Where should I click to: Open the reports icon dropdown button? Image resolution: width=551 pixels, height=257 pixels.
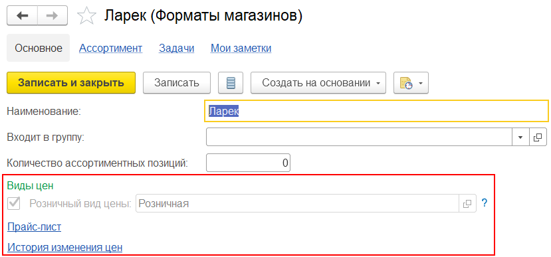pyautogui.click(x=411, y=83)
